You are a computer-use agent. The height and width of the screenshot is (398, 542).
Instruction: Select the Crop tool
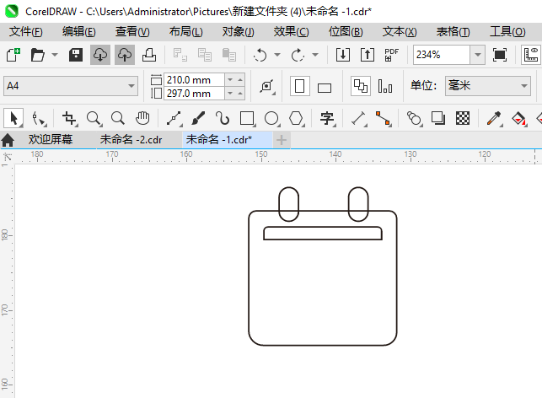tap(69, 118)
